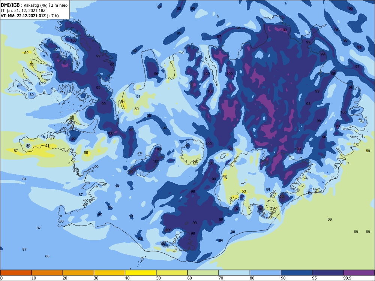Select the light green 60–70 legend swatch

(x=203, y=273)
